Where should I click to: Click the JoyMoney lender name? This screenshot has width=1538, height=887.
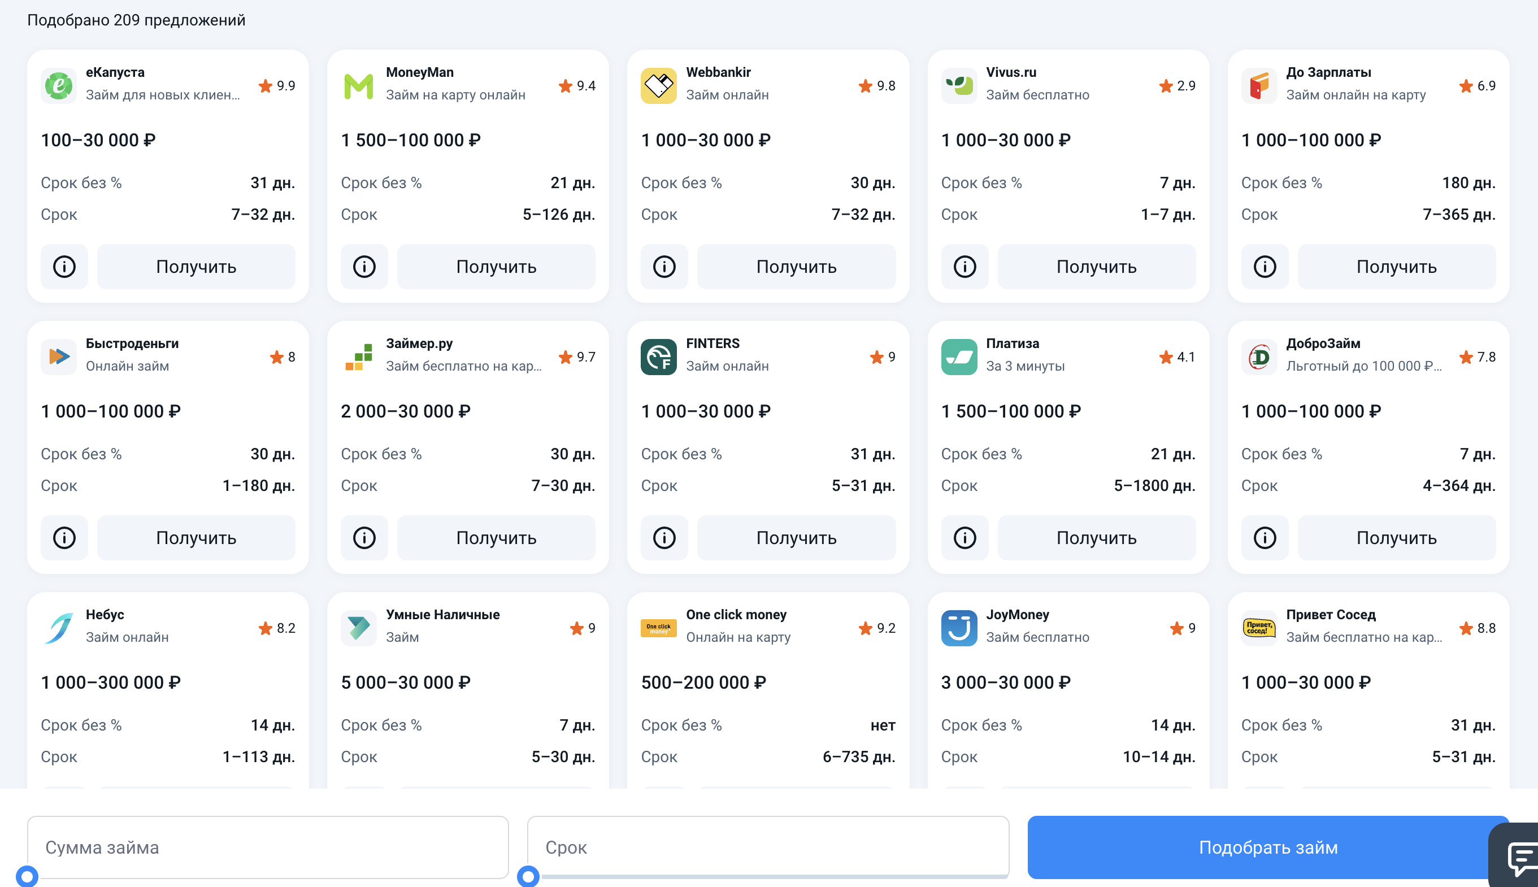[x=1018, y=614]
